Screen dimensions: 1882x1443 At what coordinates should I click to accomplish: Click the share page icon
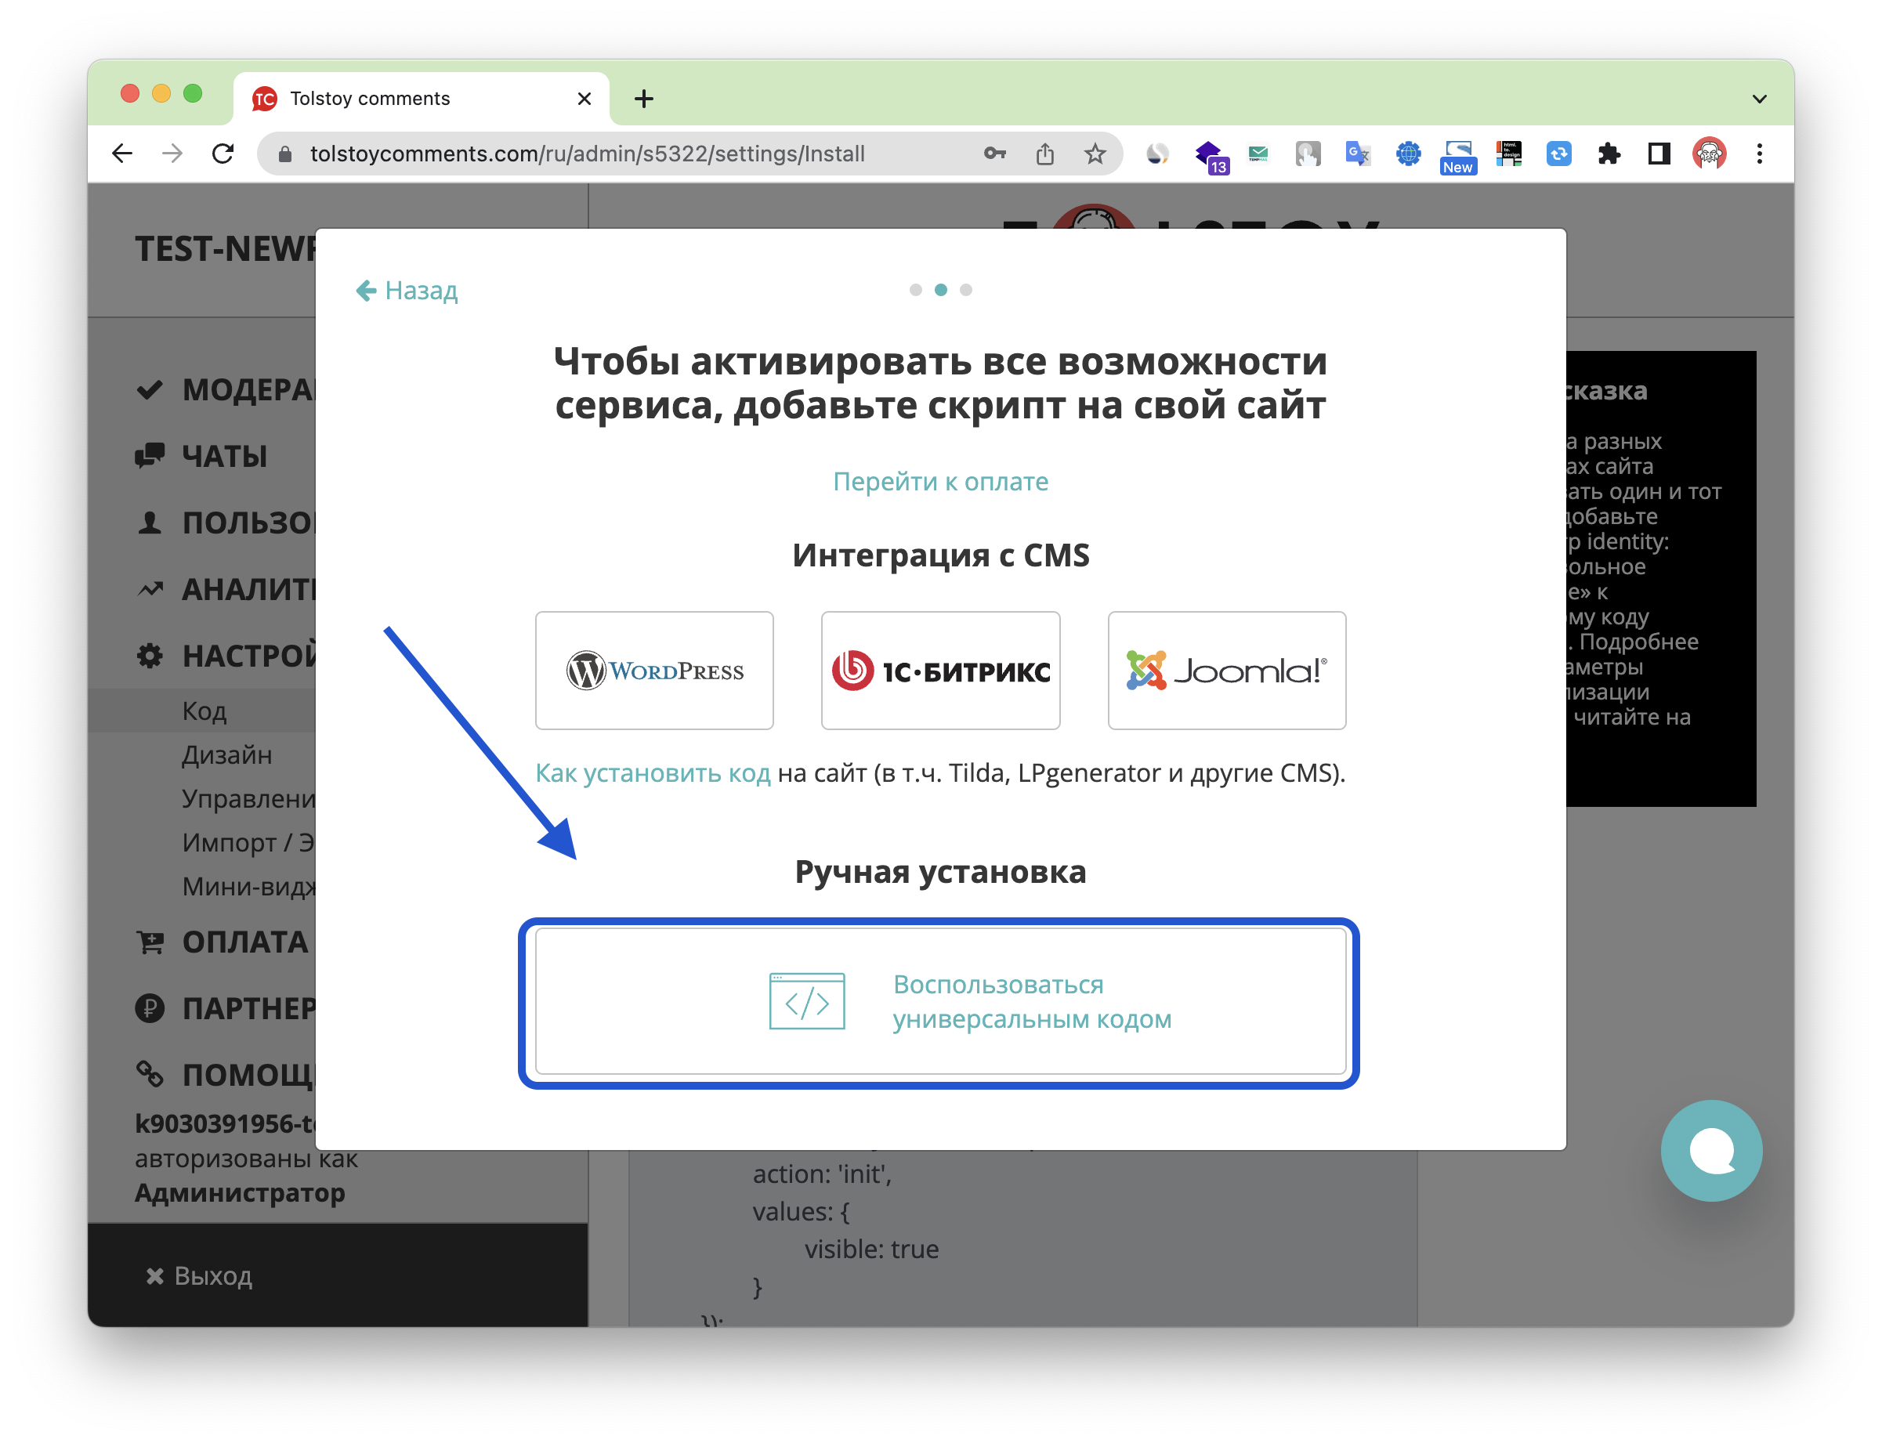pyautogui.click(x=1044, y=154)
